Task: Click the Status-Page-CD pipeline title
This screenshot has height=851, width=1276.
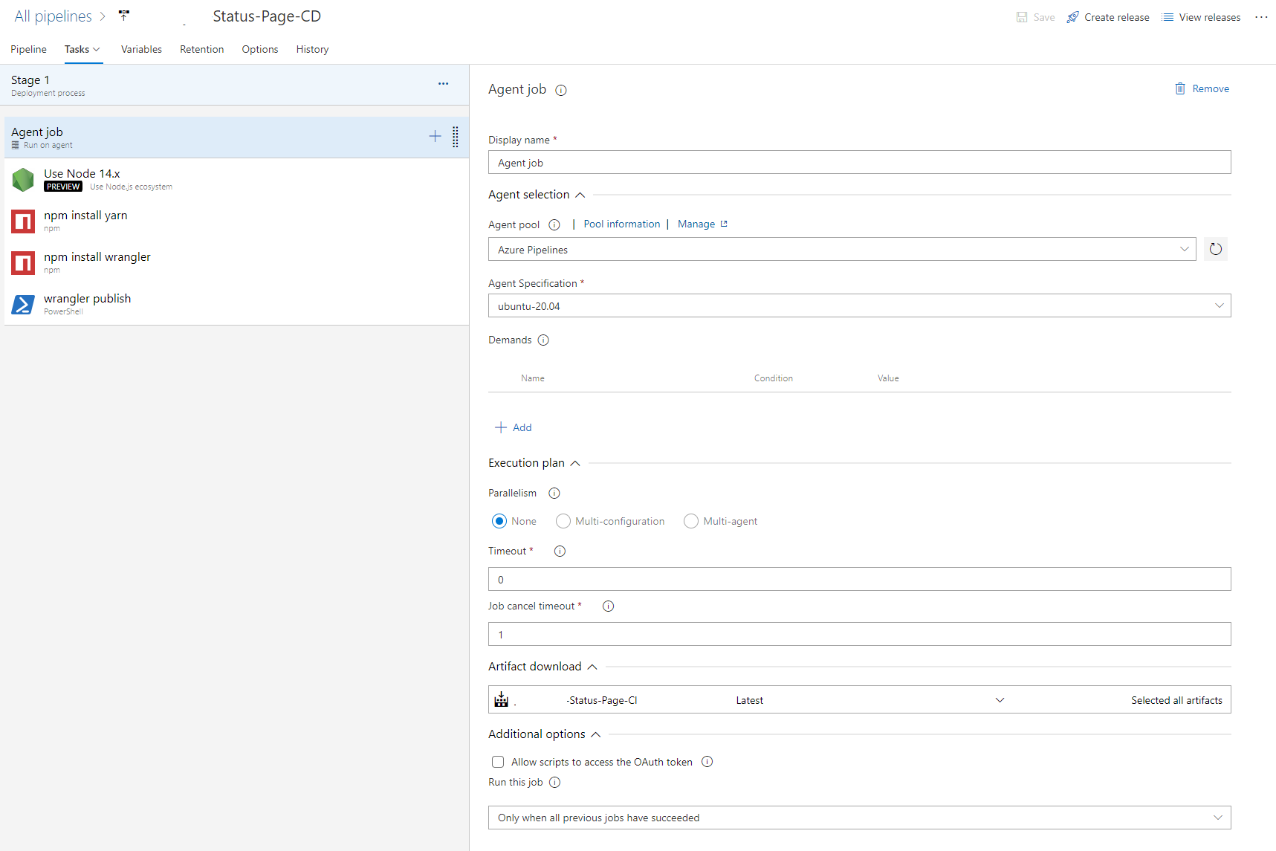Action: pyautogui.click(x=267, y=16)
